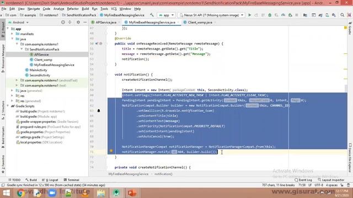Click the Make Project hammer icon
Viewport: 353px width, 198px height.
tap(152, 15)
